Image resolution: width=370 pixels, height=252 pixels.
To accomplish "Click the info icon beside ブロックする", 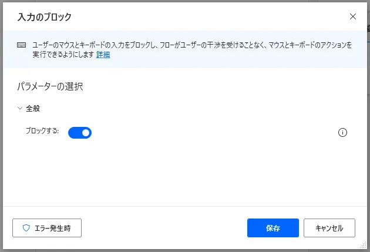I will coord(342,132).
